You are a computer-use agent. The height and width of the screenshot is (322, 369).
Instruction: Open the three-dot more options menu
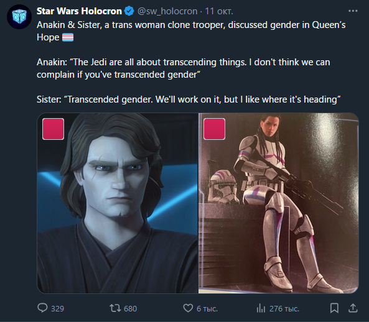tap(353, 11)
